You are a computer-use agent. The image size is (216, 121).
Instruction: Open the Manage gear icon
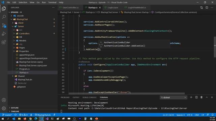4,108
